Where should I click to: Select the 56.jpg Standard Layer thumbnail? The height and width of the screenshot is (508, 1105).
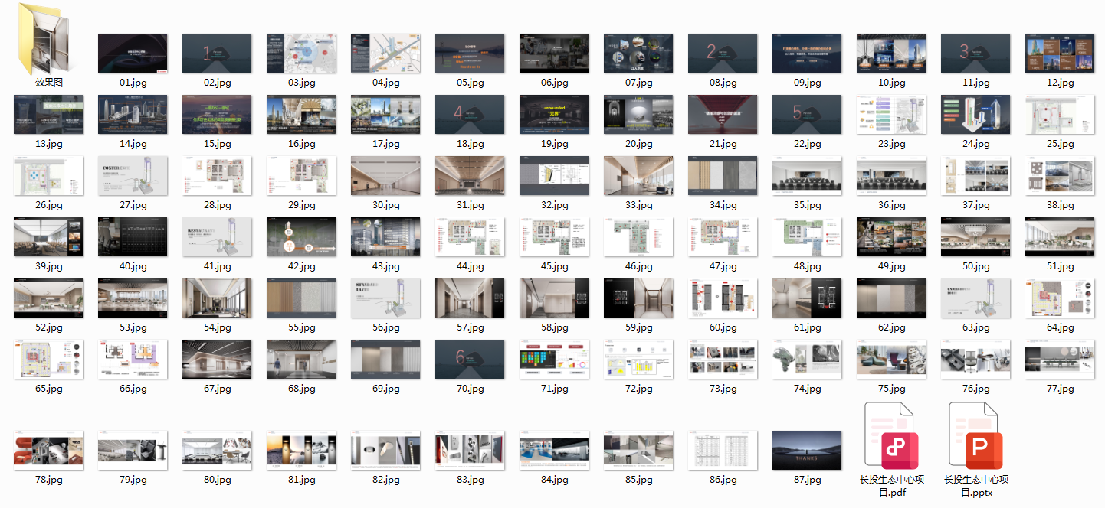pos(385,298)
